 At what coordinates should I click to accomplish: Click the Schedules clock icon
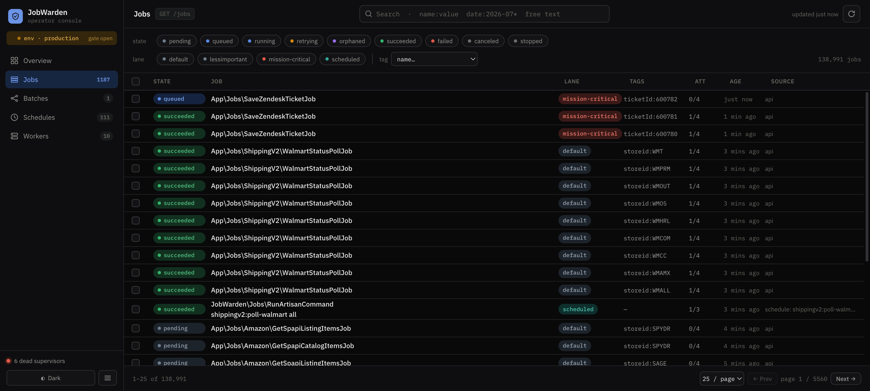coord(14,117)
